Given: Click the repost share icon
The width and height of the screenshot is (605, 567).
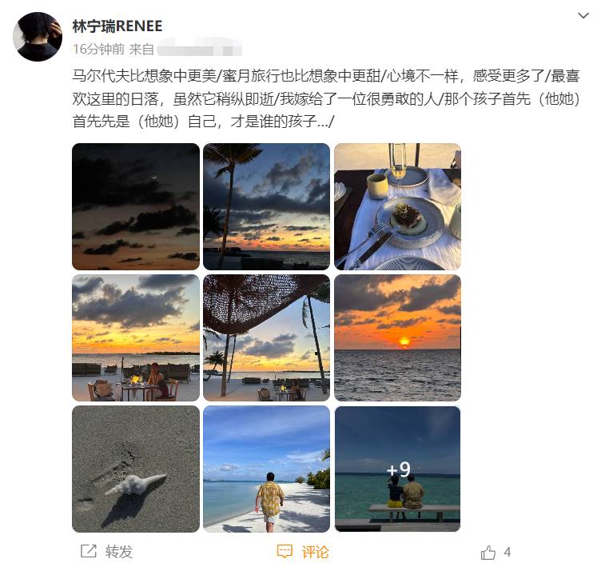Looking at the screenshot, I should 89,551.
